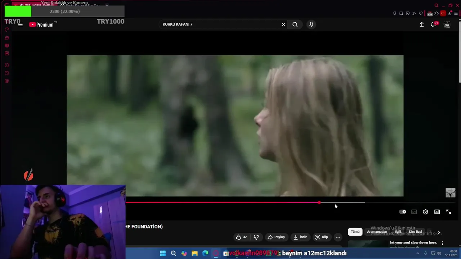Open options for 'let your soul slow down here' video
The image size is (461, 259).
(443, 243)
